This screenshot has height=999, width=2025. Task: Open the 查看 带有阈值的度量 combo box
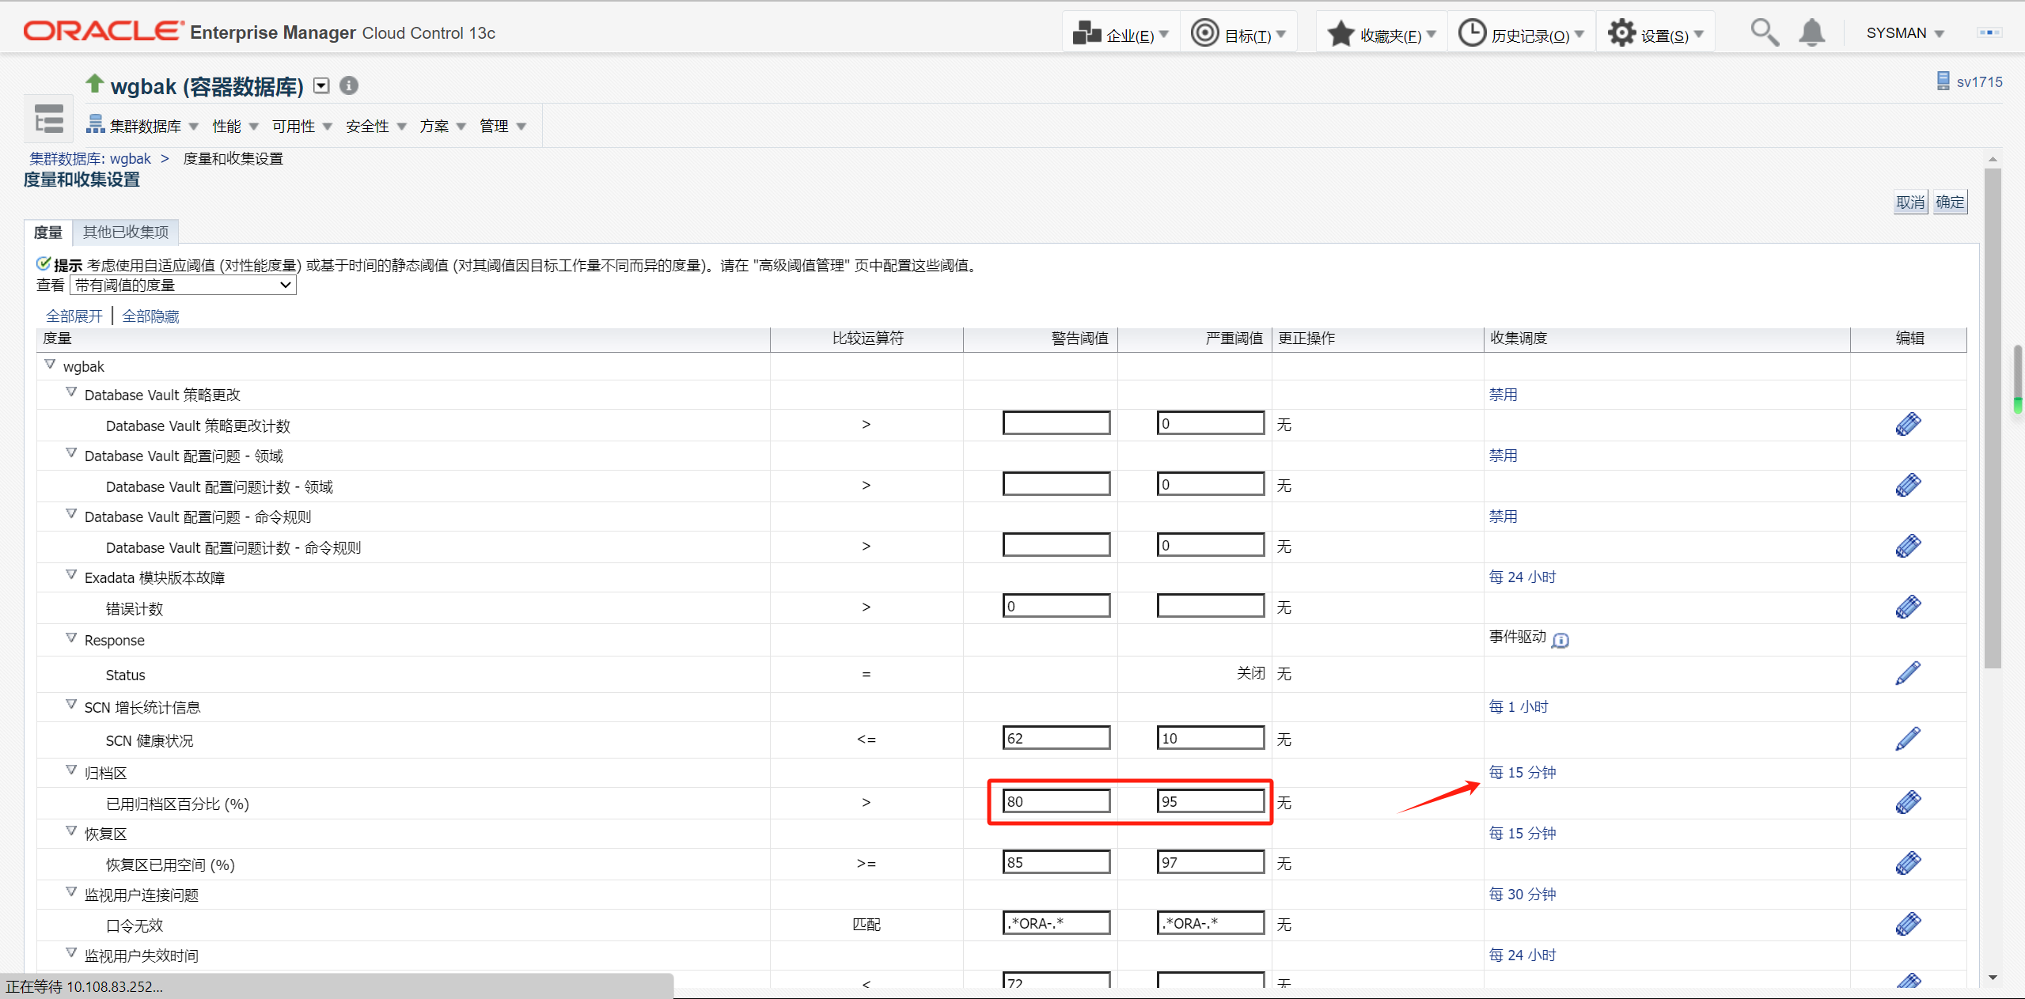coord(183,285)
